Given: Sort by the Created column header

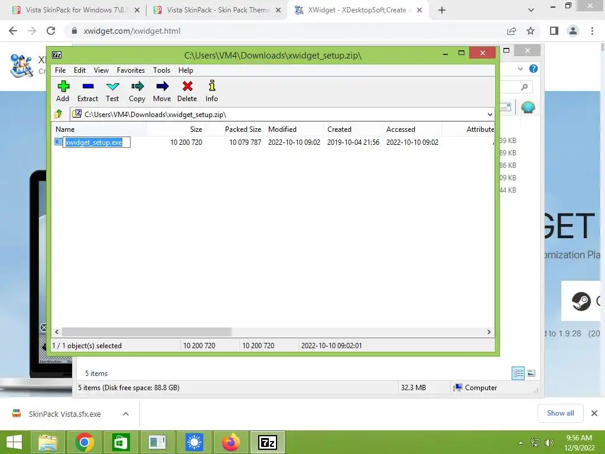Looking at the screenshot, I should click(x=353, y=129).
